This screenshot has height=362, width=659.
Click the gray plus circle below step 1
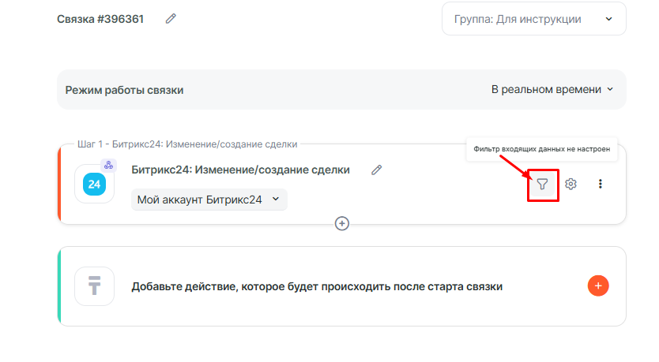342,223
